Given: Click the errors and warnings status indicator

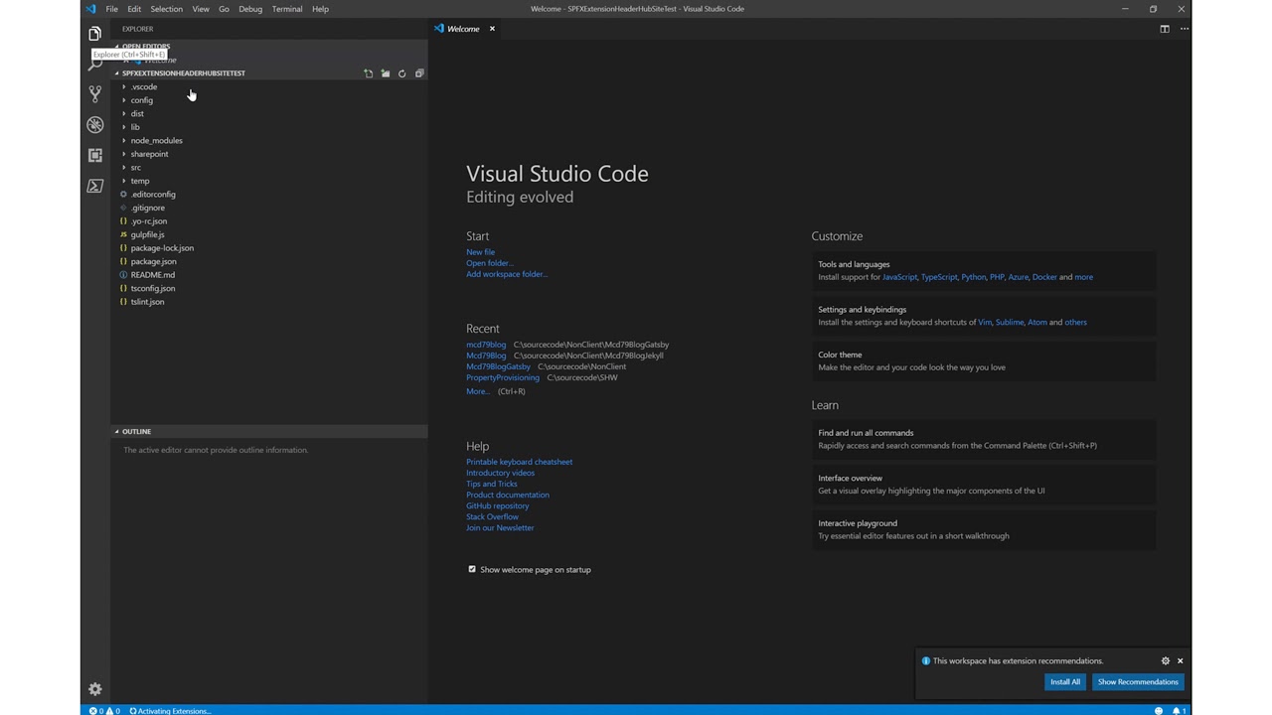Looking at the screenshot, I should point(104,711).
